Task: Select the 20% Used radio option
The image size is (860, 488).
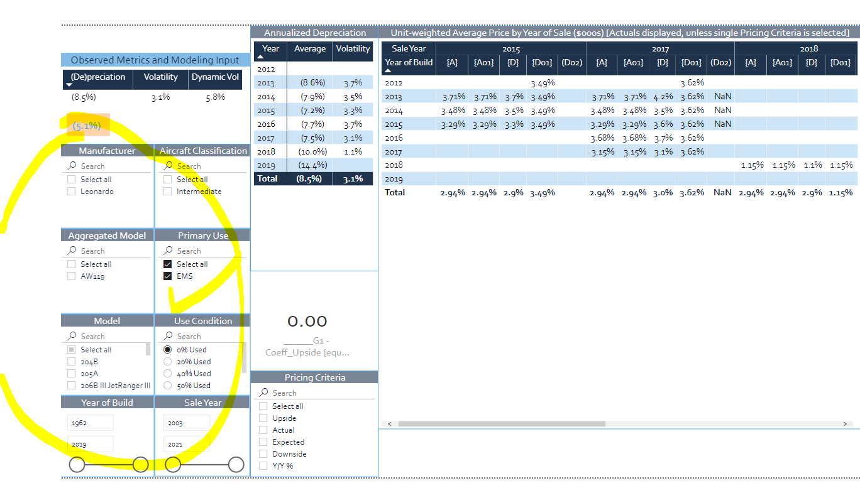Action: click(167, 362)
